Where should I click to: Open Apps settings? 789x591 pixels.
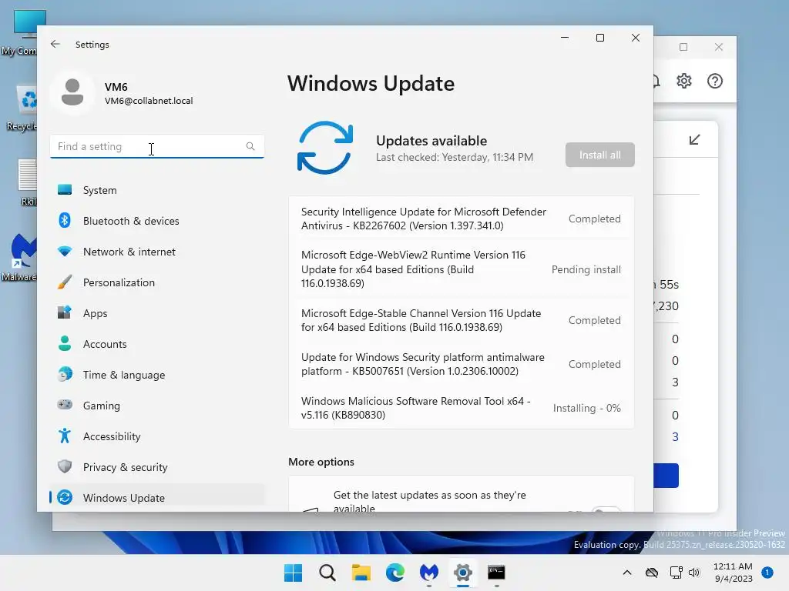pos(157,313)
